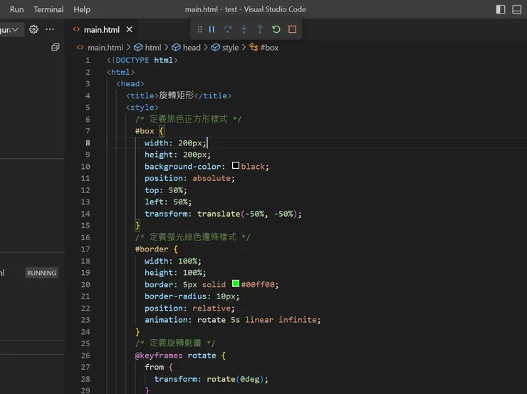Select the main.html editor tab
The height and width of the screenshot is (394, 527).
101,29
